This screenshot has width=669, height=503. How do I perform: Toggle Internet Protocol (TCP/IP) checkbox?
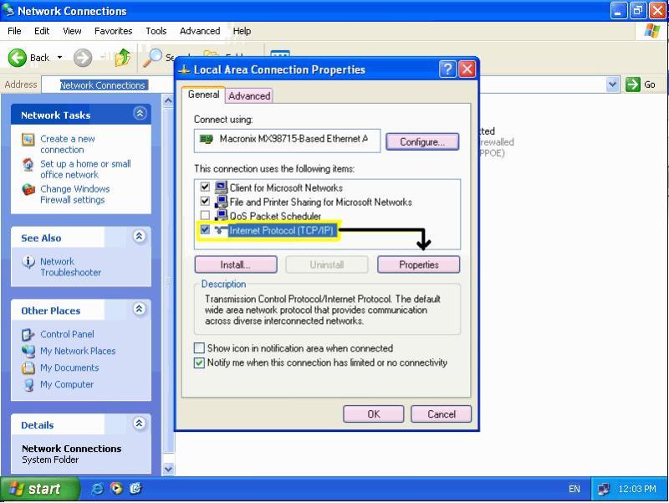(205, 229)
